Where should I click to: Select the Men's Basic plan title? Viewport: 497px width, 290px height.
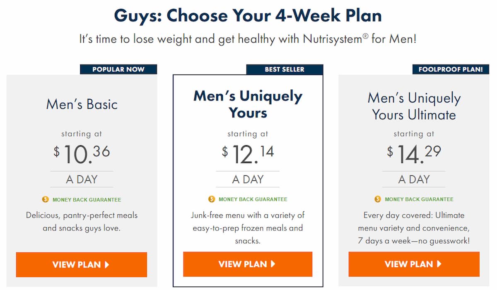point(81,104)
